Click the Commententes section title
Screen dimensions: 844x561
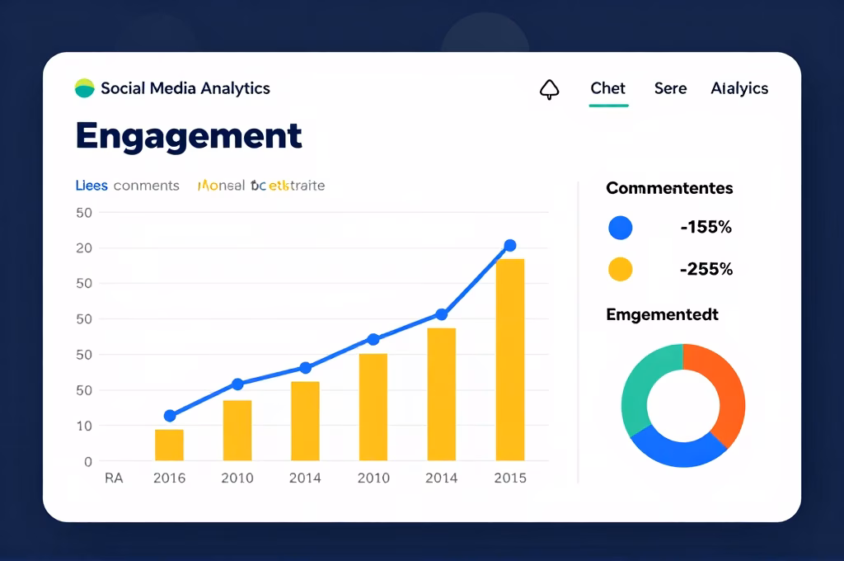click(x=669, y=188)
